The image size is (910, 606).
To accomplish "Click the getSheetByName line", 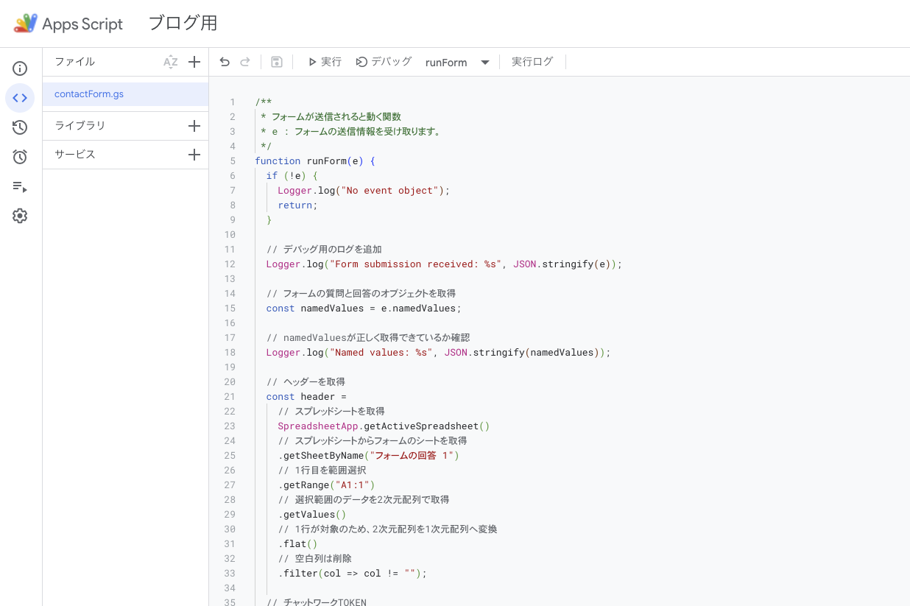I will point(368,456).
